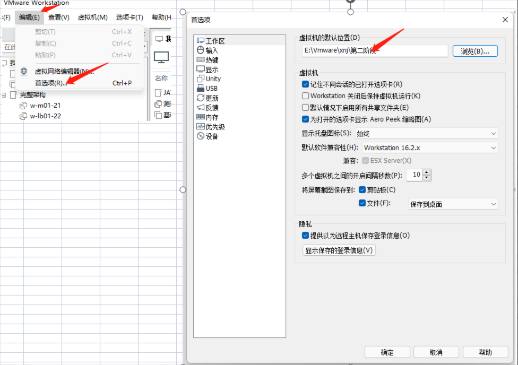Select the 内存 memory icon entry
The image size is (518, 365).
click(200, 117)
